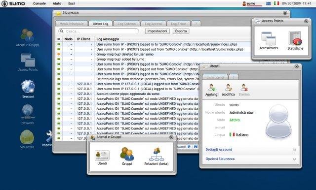Open Utenti e Gruppi desktop icon
The height and width of the screenshot is (190, 316).
28,37
